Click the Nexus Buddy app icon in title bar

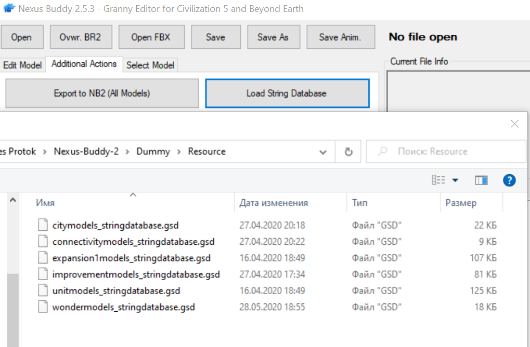click(9, 8)
